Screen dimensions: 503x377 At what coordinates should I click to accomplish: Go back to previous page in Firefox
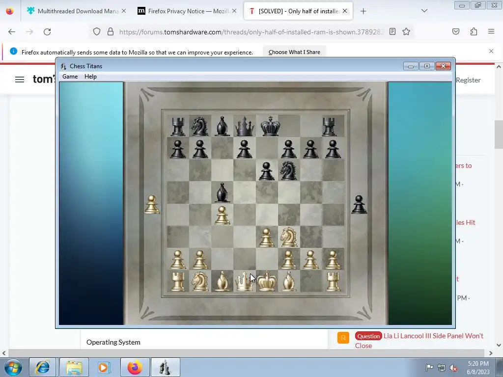12,32
